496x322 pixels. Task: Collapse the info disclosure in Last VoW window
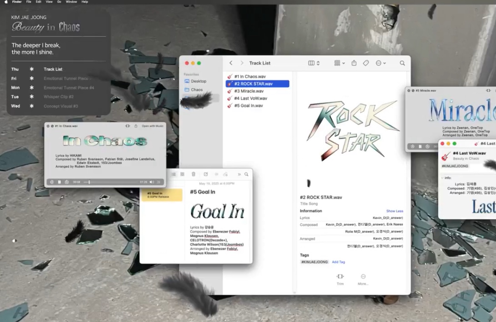point(442,178)
